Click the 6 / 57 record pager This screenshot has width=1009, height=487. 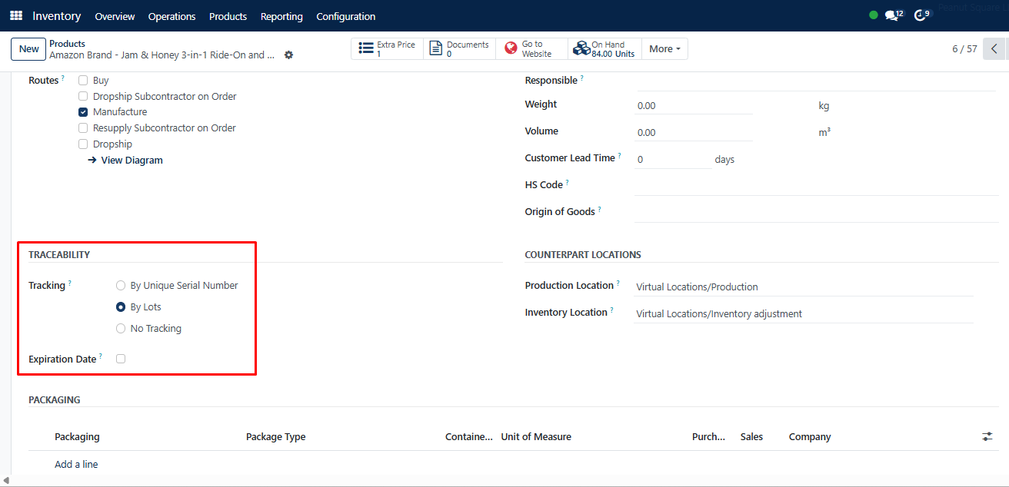[964, 49]
